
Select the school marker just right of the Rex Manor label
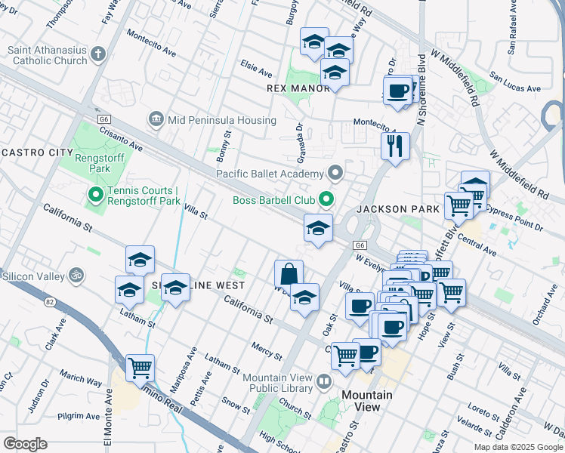pyautogui.click(x=335, y=72)
